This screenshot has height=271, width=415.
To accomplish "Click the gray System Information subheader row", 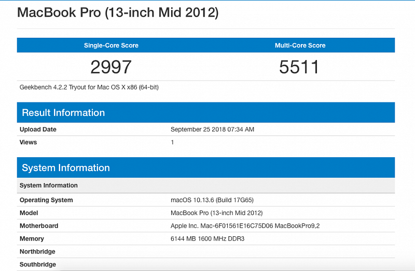I will click(49, 185).
